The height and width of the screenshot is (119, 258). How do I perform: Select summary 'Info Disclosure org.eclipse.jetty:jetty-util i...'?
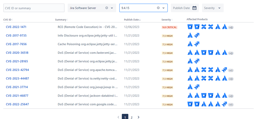87,35
